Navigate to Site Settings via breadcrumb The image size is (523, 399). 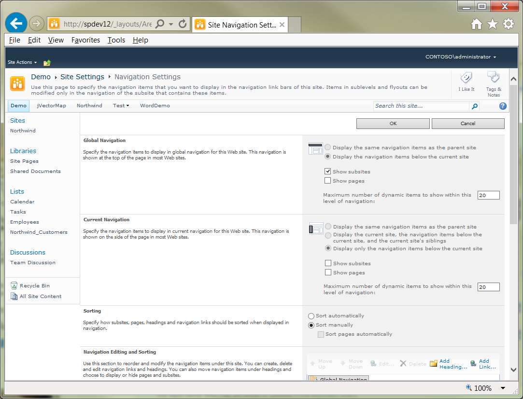(82, 77)
